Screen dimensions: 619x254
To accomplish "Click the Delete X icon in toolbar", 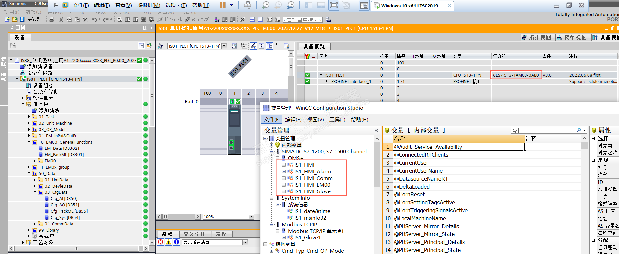I will coord(85,20).
